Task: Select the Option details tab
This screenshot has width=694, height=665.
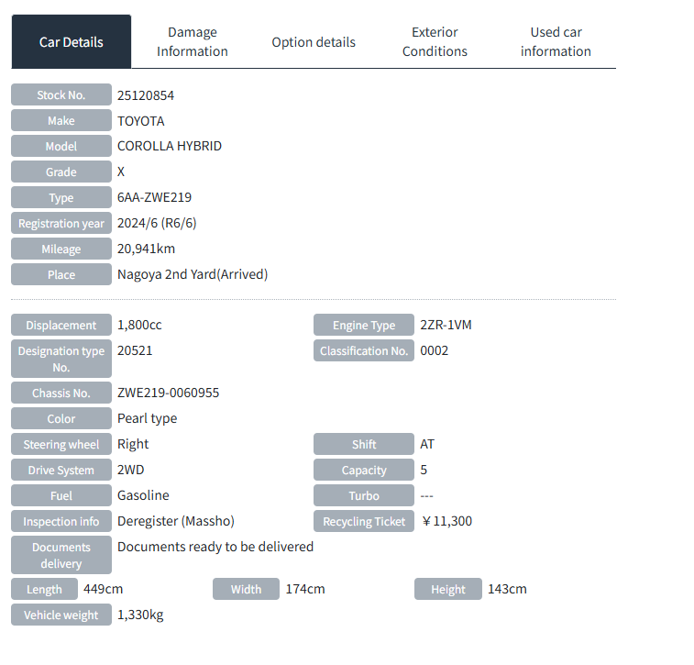Action: pyautogui.click(x=314, y=42)
